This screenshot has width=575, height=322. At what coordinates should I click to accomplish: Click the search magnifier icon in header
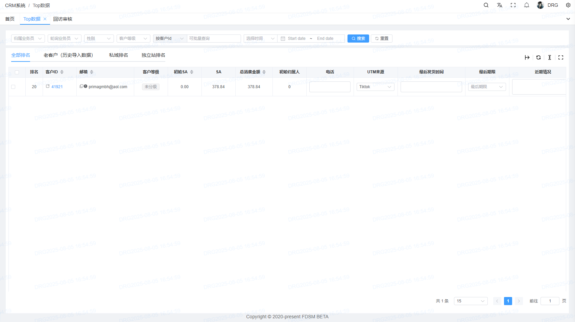[x=486, y=5]
